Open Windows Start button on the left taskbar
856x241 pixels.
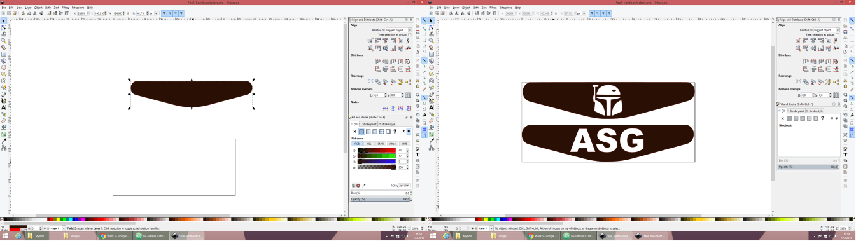(5, 236)
